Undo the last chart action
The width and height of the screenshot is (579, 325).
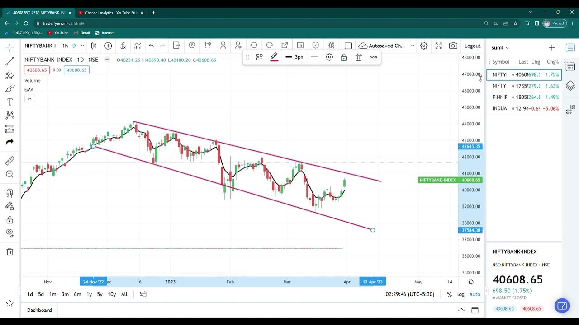[x=152, y=46]
